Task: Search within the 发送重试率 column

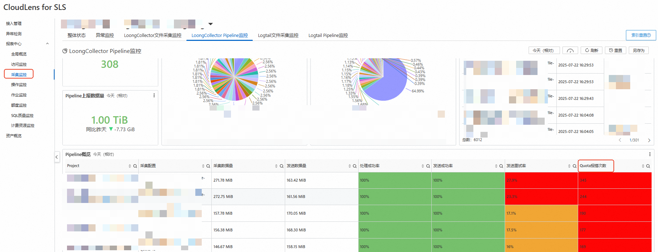Action: (x=575, y=166)
